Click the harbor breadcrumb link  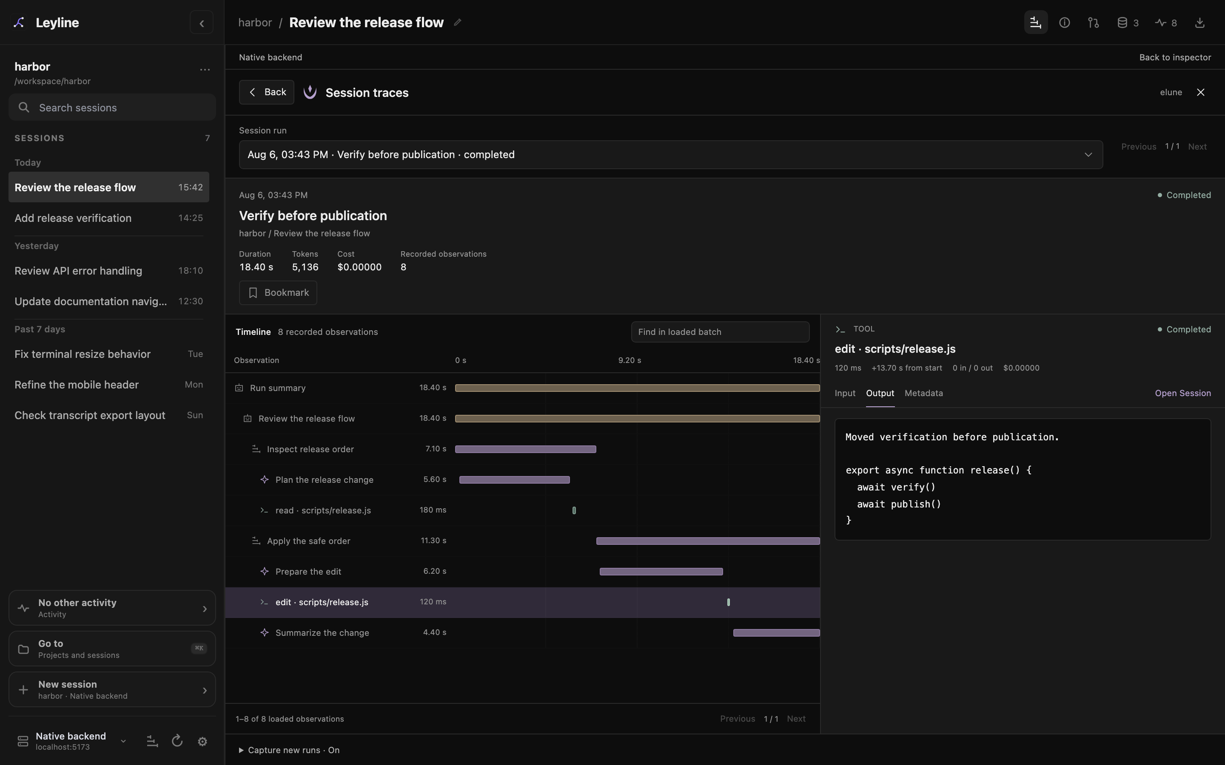click(x=255, y=22)
